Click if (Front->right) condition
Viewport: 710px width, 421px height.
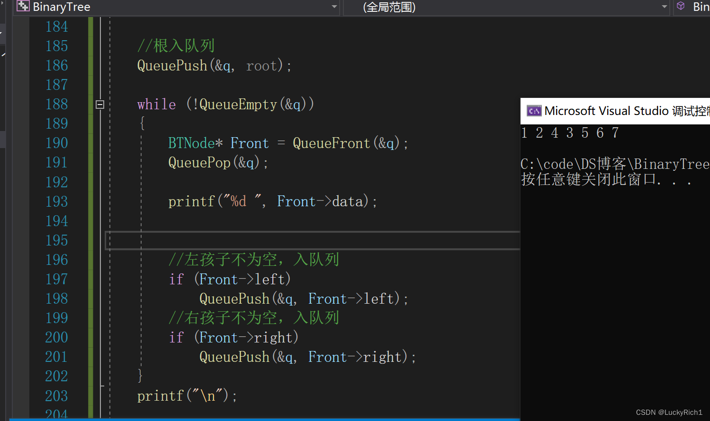pyautogui.click(x=234, y=337)
